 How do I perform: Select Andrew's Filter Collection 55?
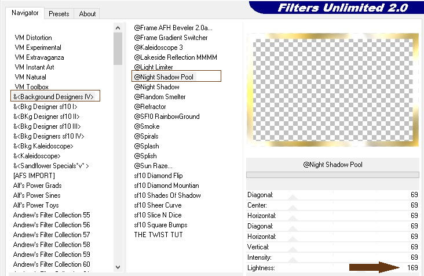click(52, 215)
